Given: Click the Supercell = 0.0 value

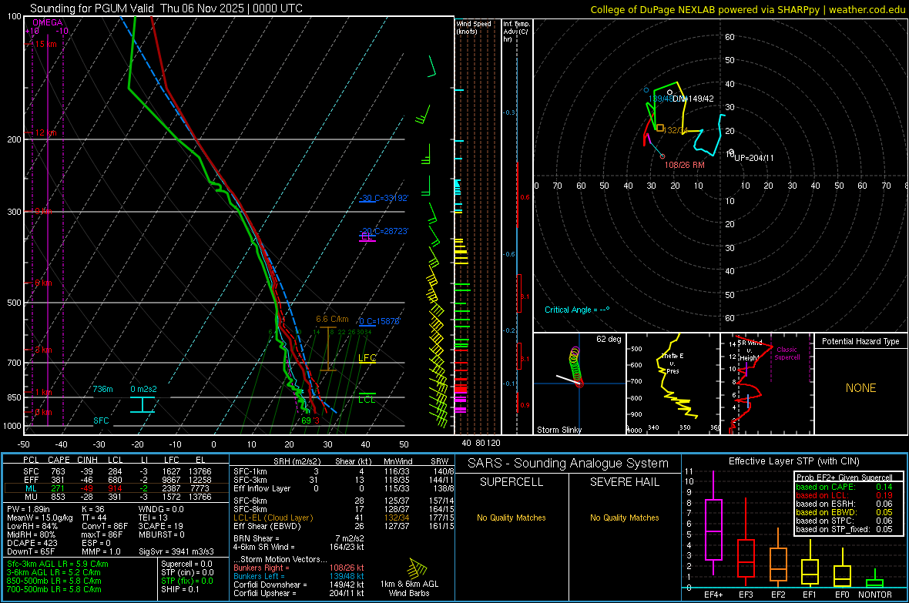Looking at the screenshot, I should 186,564.
